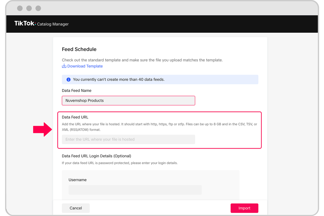Click the red arrow pointing at Data Feed URL
The width and height of the screenshot is (324, 216).
click(43, 129)
